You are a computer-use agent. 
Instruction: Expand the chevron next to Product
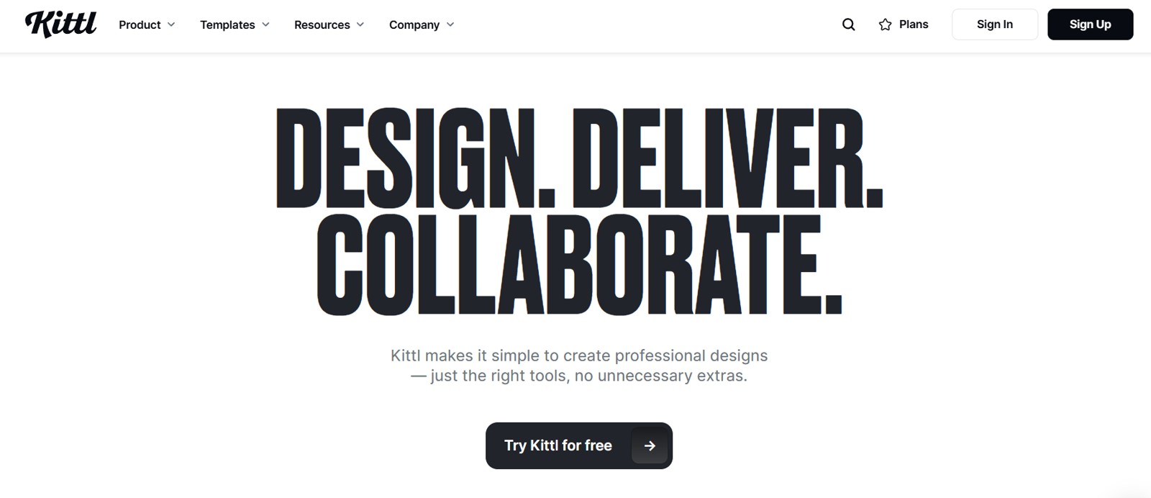pyautogui.click(x=171, y=24)
